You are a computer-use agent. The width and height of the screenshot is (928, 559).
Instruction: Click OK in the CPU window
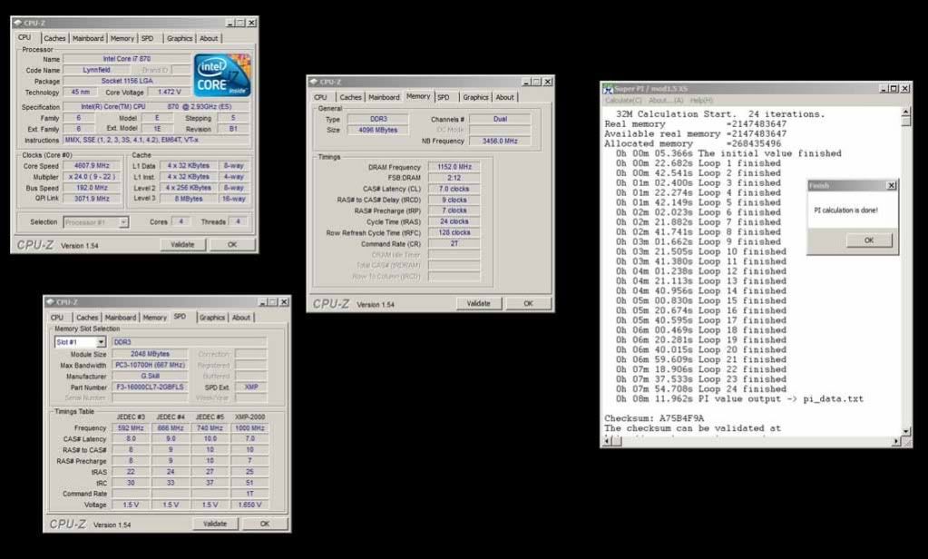(232, 245)
